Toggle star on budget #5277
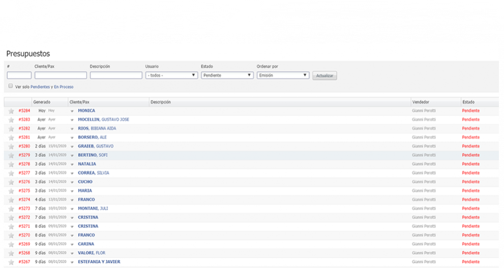This screenshot has height=268, width=504. tap(11, 173)
